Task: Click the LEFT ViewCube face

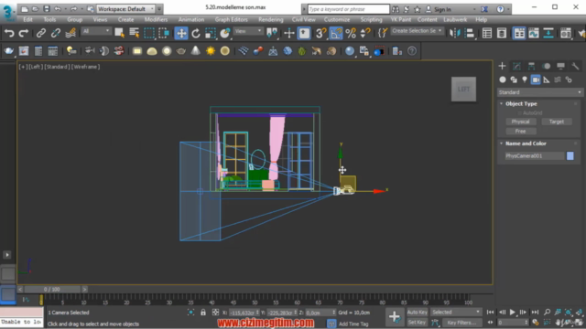Action: point(464,90)
